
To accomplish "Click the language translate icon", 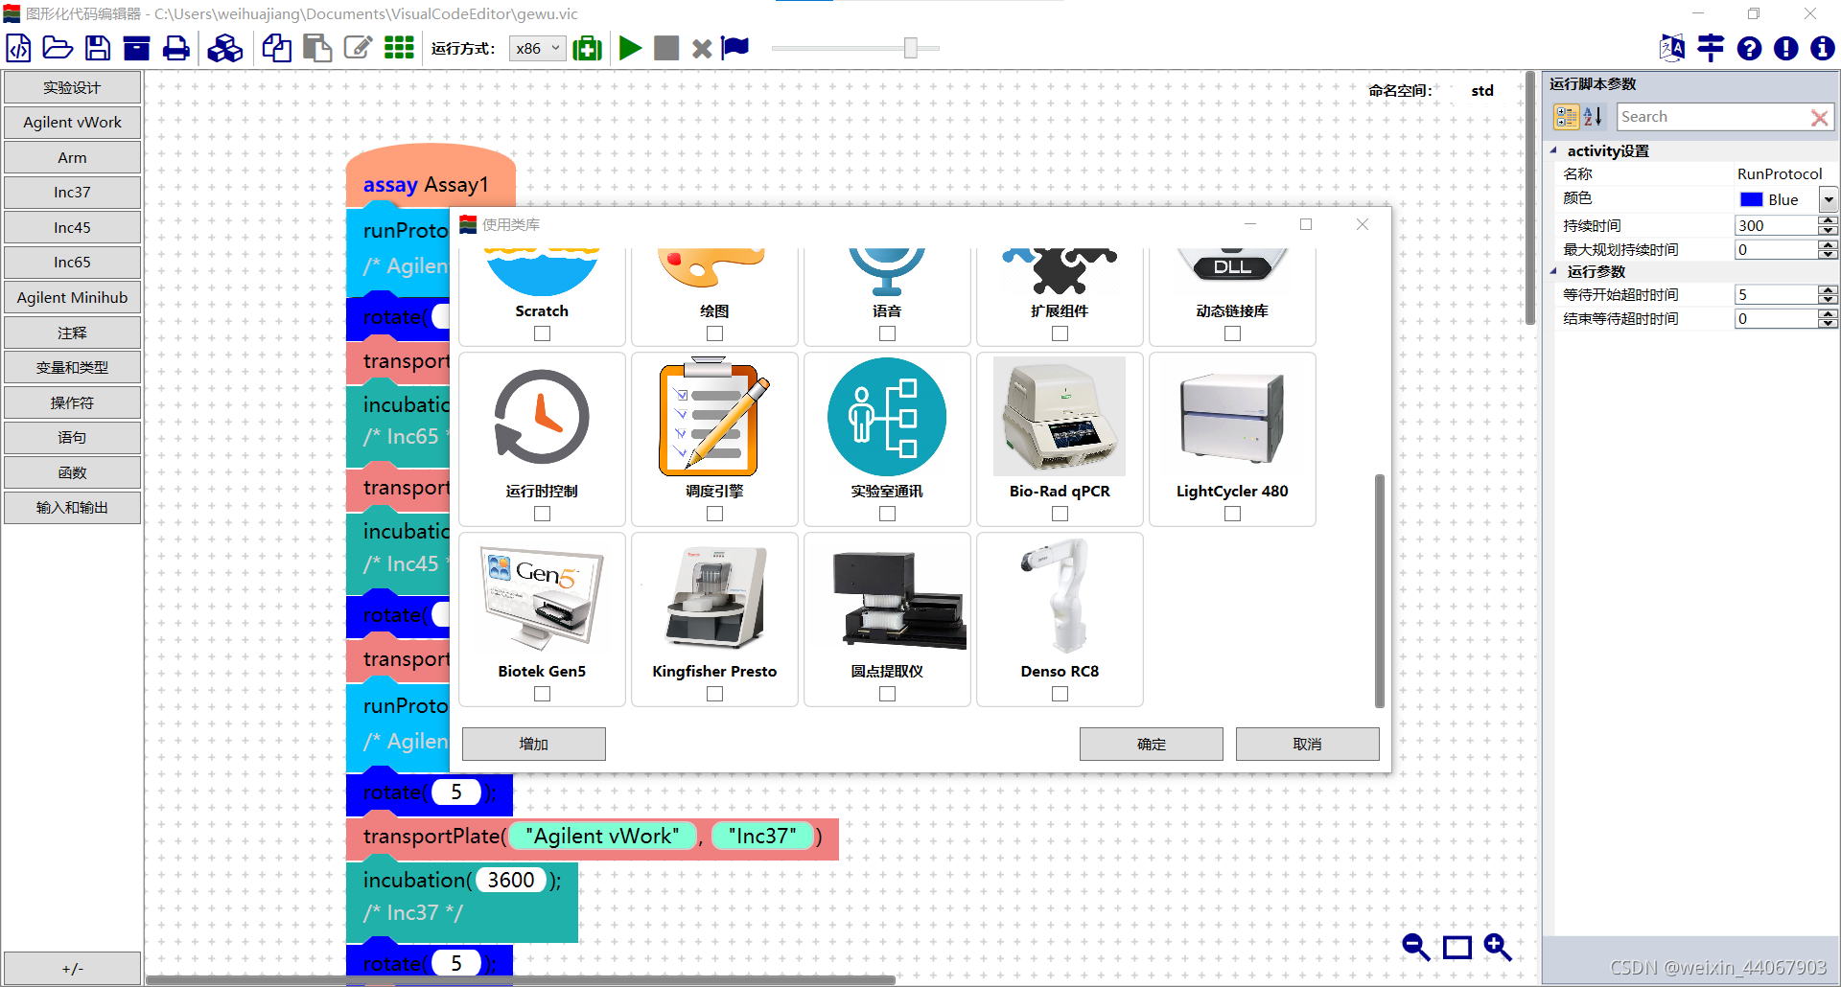I will point(1671,48).
